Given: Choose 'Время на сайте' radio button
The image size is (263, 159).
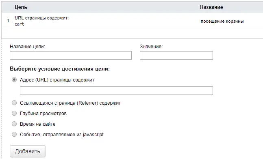Looking at the screenshot, I should tap(14, 124).
